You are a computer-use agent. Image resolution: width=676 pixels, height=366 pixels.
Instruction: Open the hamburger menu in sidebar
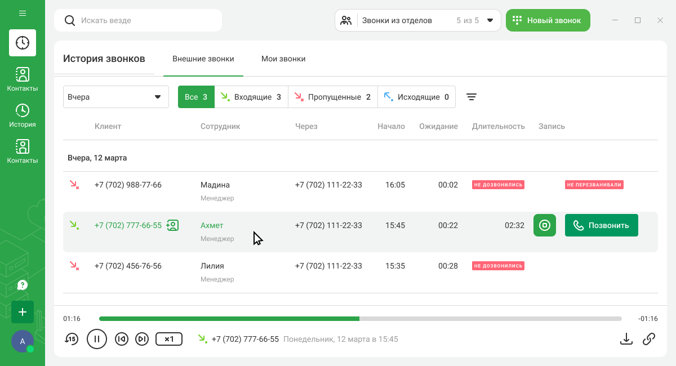pos(23,13)
